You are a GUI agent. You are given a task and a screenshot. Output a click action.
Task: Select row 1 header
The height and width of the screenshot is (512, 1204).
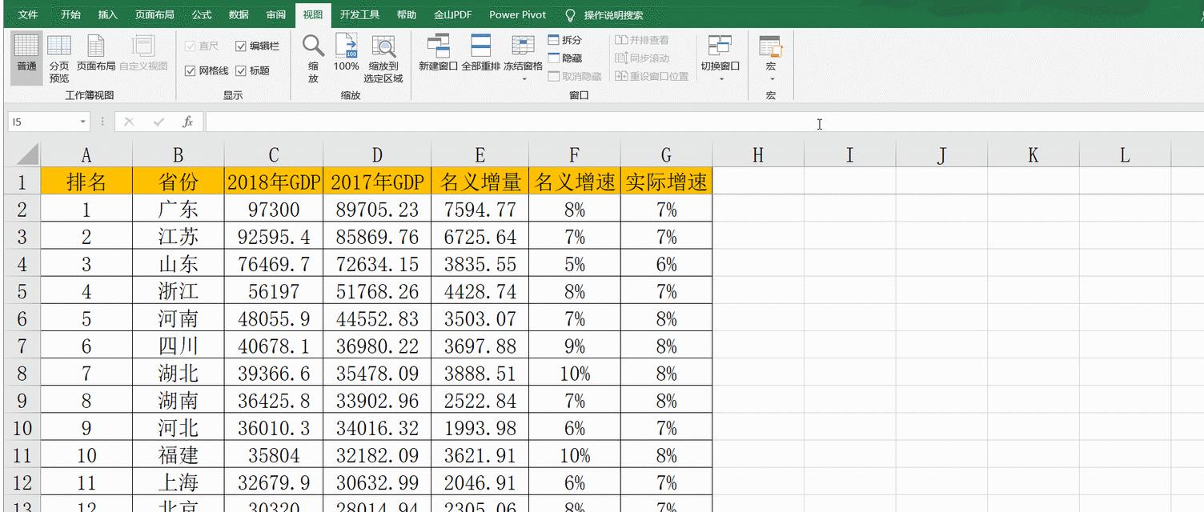tap(22, 182)
